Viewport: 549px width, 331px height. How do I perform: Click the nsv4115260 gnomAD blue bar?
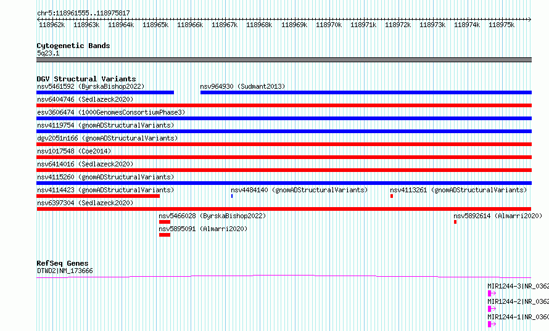pyautogui.click(x=284, y=183)
